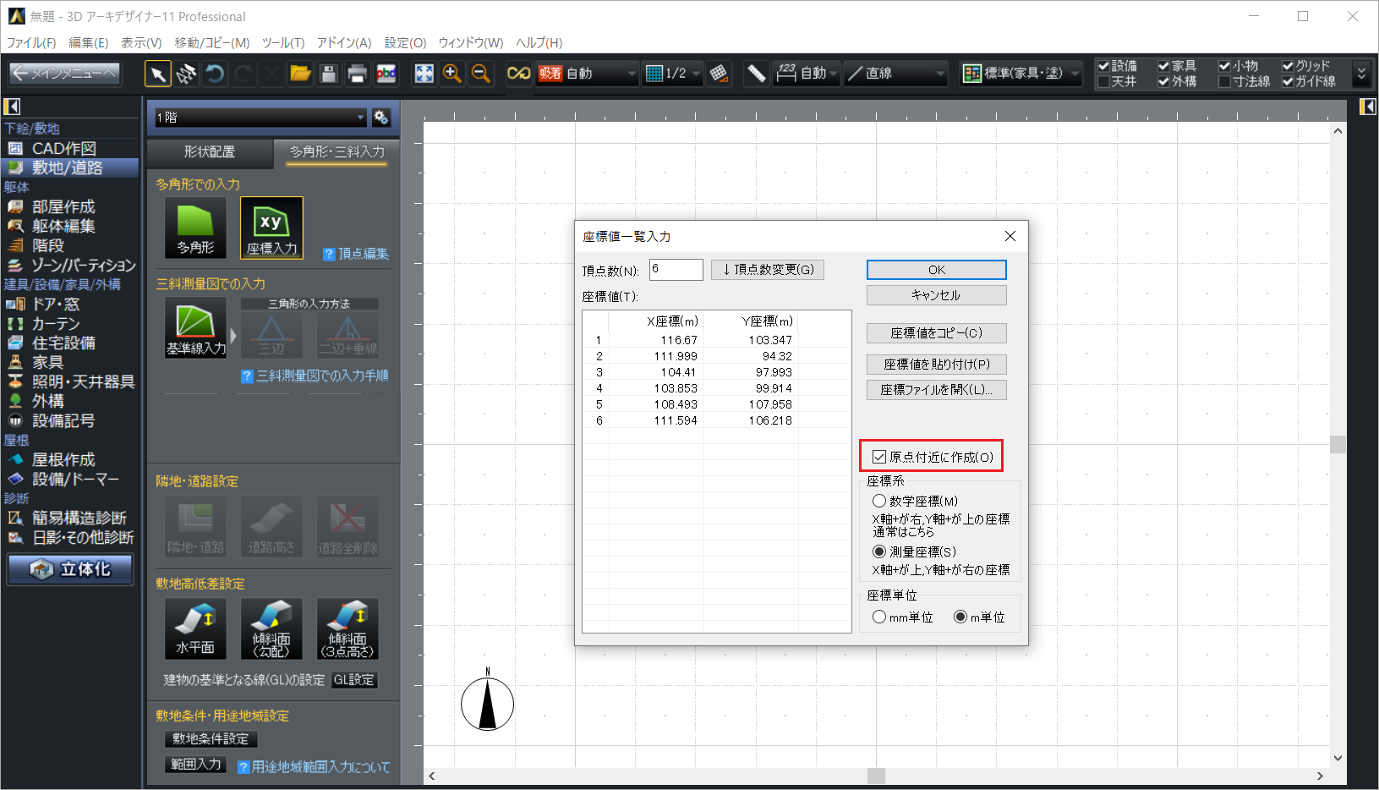
Task: Select the 基準線入力 baseline input tool
Action: pos(195,328)
